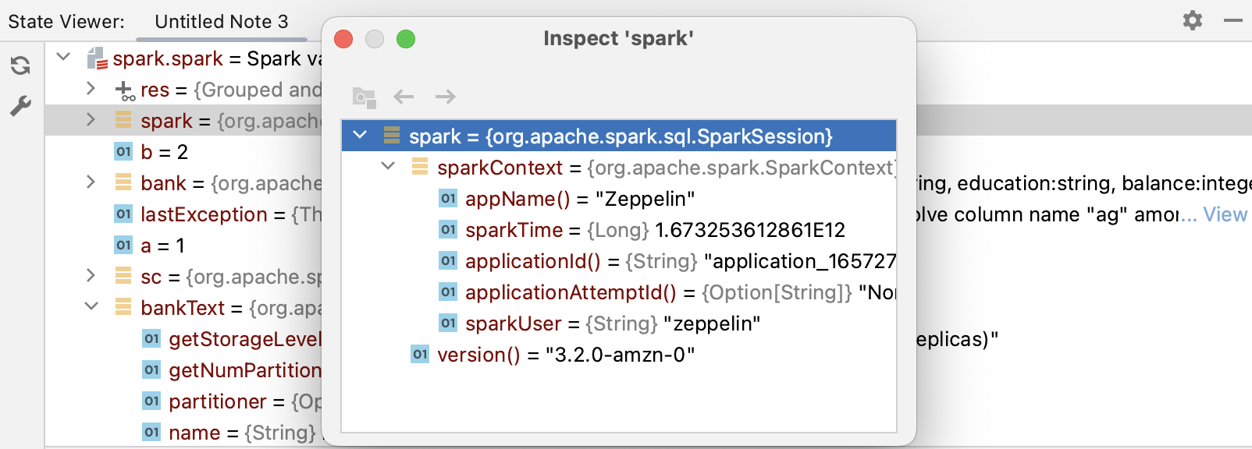Click the icon beside appName() in dialog
1252x449 pixels.
[448, 198]
